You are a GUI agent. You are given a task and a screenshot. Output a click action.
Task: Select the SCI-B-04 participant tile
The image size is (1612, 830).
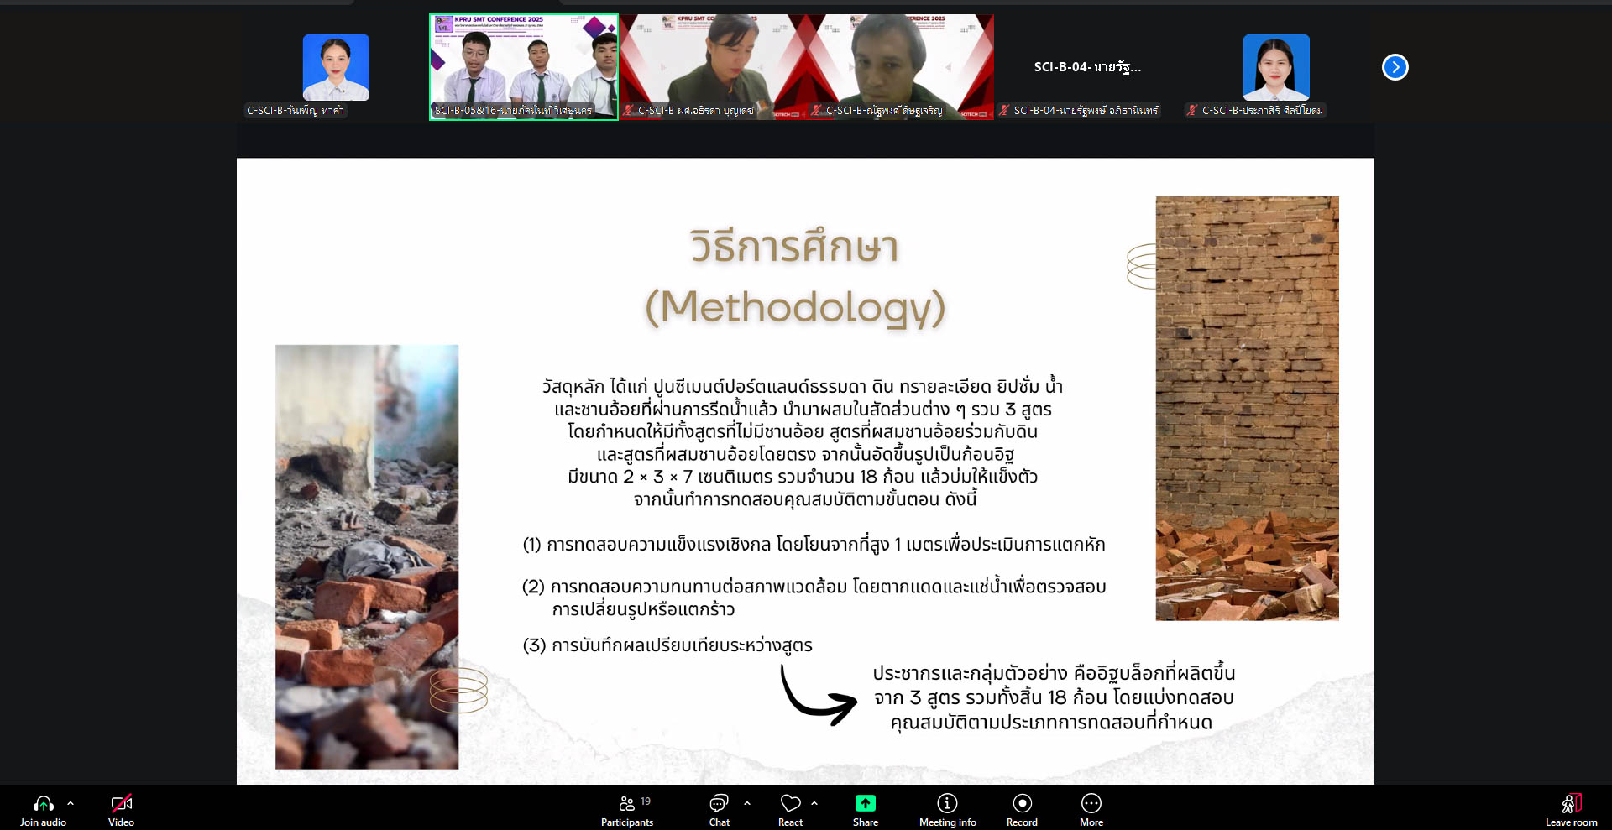coord(1087,67)
